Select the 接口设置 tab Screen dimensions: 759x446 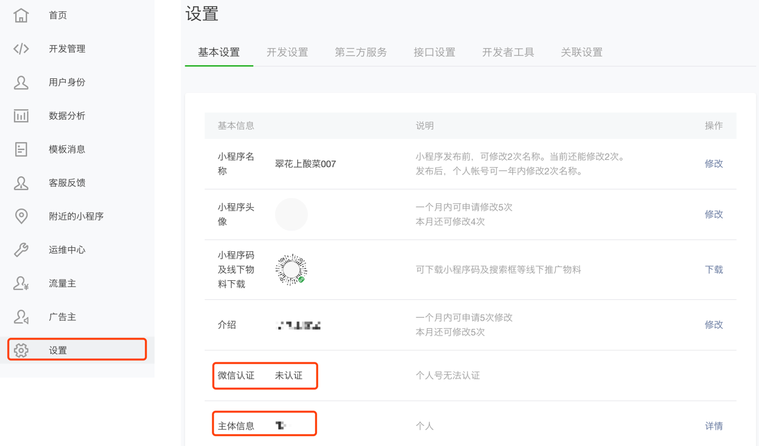point(435,53)
